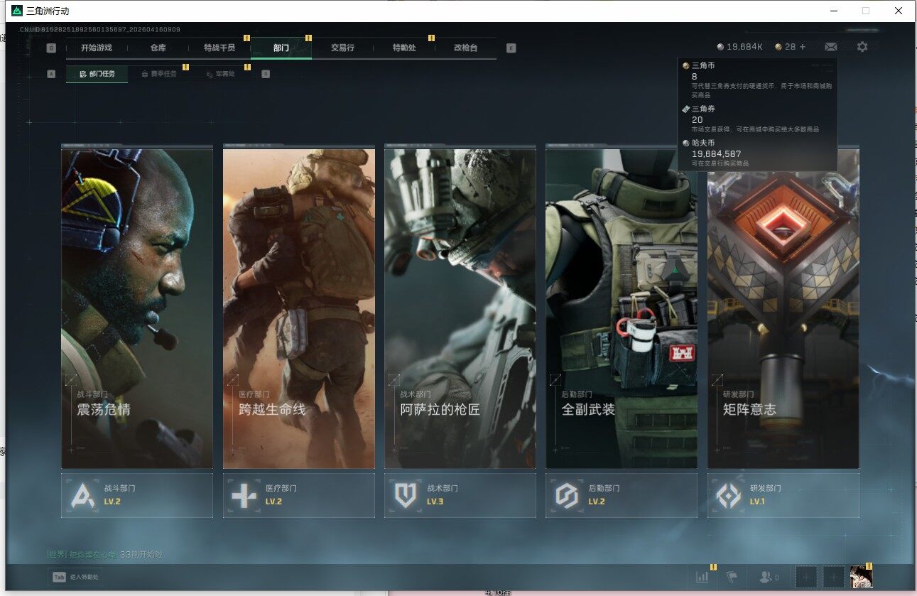Click the A key icon beside 部门任务
The width and height of the screenshot is (917, 596).
51,74
